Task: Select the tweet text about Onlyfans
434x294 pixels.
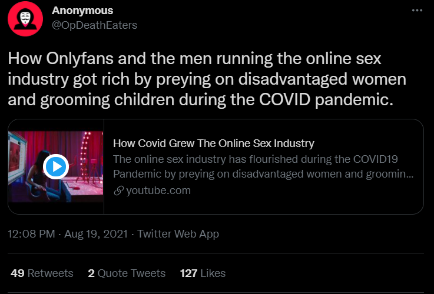Action: tap(206, 79)
